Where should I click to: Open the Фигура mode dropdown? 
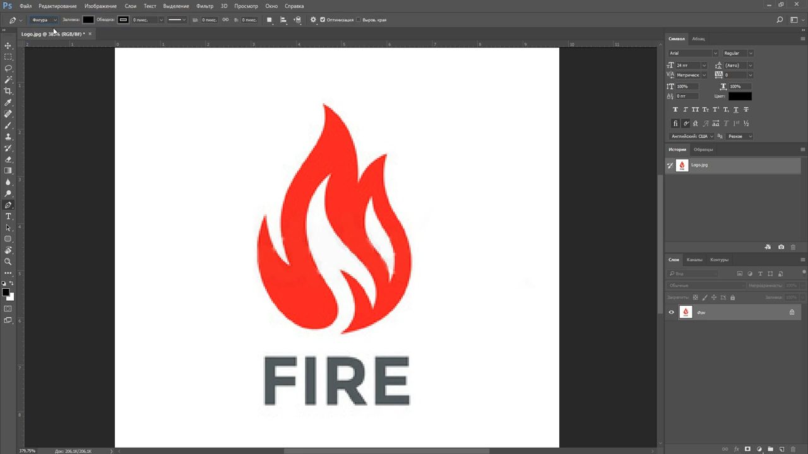click(44, 20)
